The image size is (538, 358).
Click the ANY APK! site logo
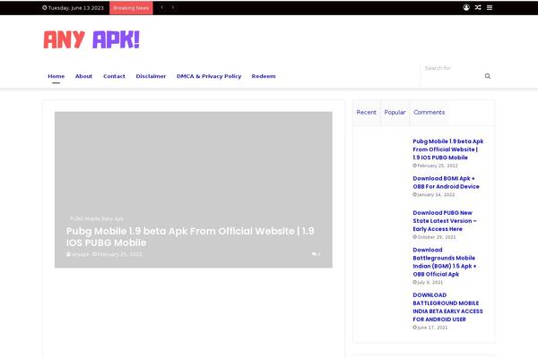tap(91, 39)
